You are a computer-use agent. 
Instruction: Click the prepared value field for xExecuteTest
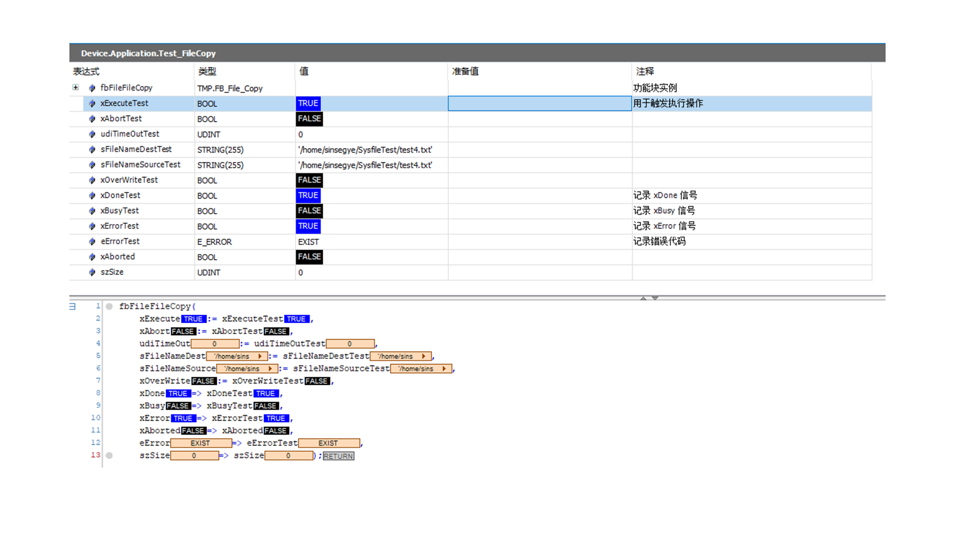(540, 103)
